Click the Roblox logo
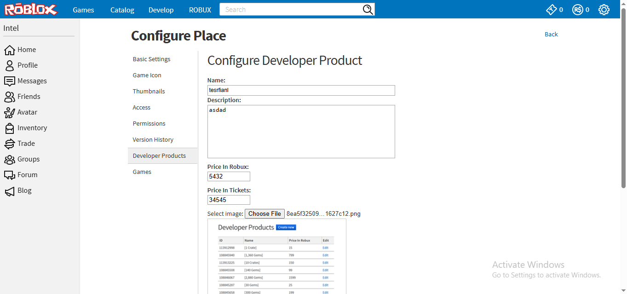 click(x=31, y=9)
